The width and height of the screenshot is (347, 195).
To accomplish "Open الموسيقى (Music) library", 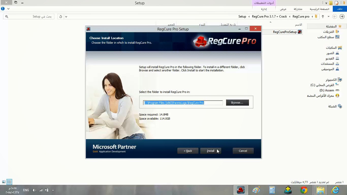I will click(330, 69).
